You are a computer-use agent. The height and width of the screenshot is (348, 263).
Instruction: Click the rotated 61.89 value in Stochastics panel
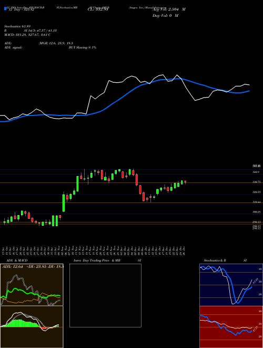(255, 281)
